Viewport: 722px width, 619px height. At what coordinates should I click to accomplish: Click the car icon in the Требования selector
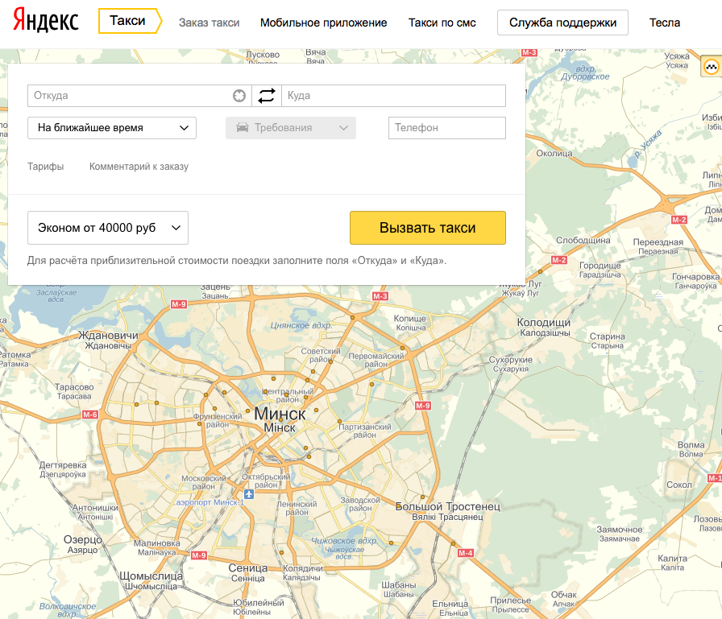coord(242,128)
